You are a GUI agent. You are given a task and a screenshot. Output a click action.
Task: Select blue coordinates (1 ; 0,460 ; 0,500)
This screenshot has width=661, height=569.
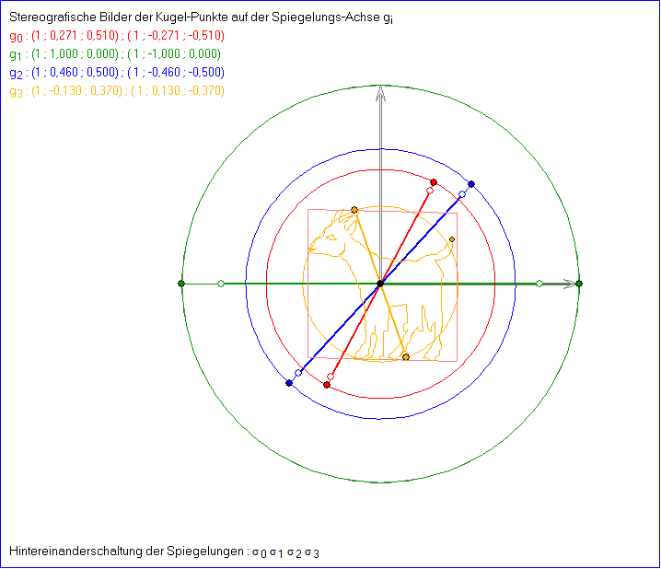[x=75, y=73]
